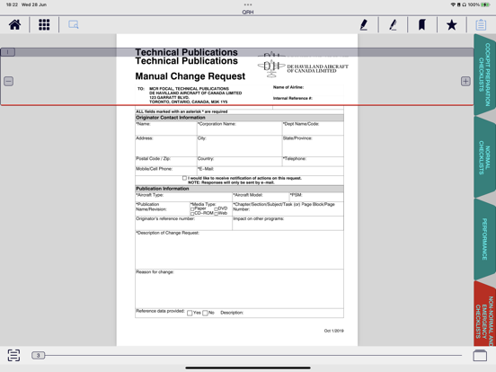Check the Yes reference data checkbox
Screen dimensions: 496x372
[x=190, y=313]
